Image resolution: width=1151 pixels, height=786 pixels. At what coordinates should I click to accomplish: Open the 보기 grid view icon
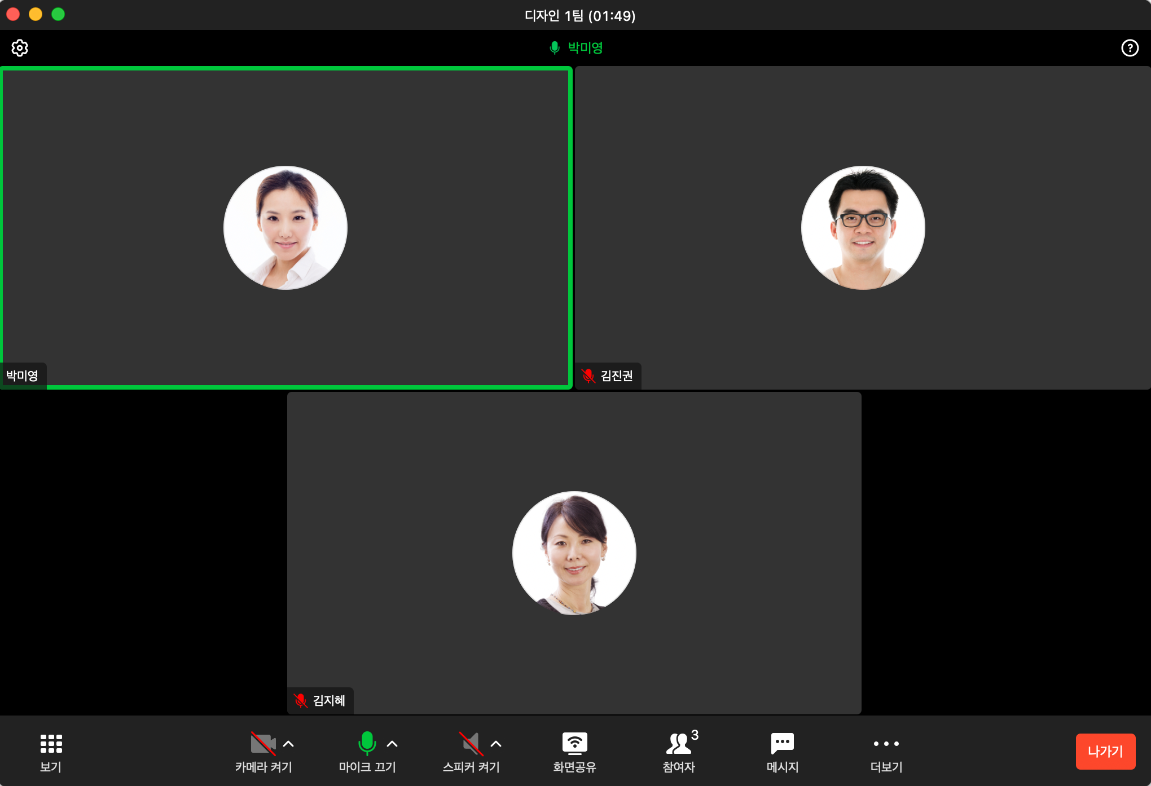tap(51, 744)
